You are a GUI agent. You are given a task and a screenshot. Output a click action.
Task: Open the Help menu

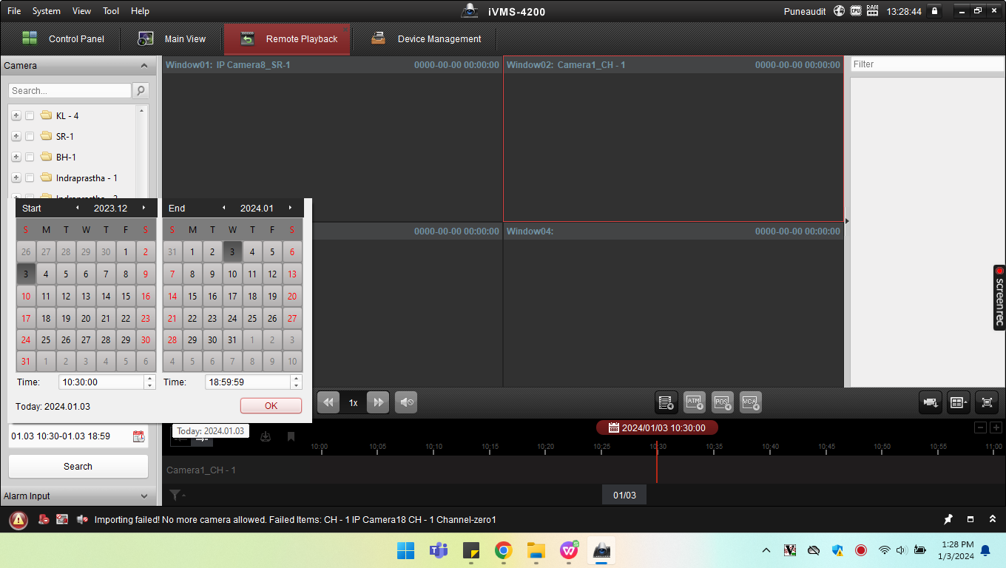coord(140,11)
